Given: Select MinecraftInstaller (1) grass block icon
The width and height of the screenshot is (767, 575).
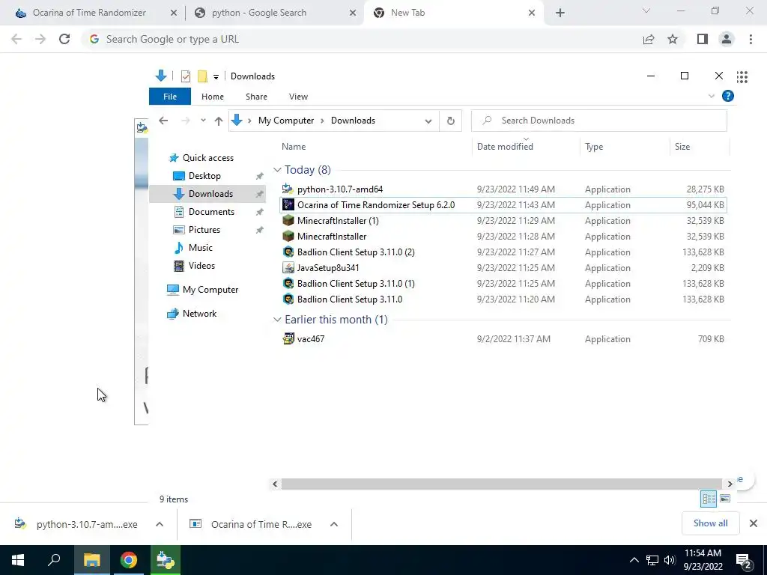Looking at the screenshot, I should (x=288, y=221).
